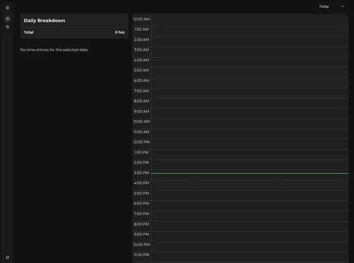Click the 4:00 AM hour label
This screenshot has height=263, width=354.
click(141, 60)
